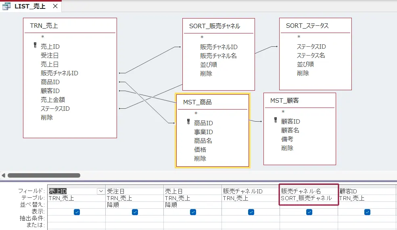The width and height of the screenshot is (397, 230).
Task: Uncheck the display checkbox for 売上ID column
Action: (x=77, y=212)
